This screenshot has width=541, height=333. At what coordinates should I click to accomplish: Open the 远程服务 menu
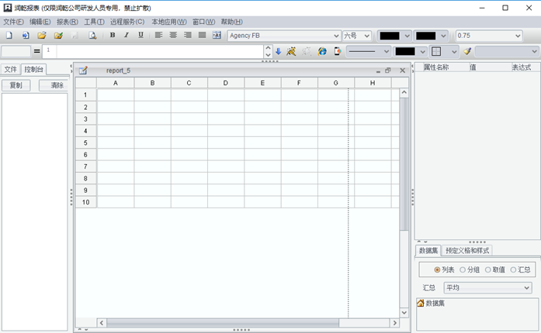point(127,22)
